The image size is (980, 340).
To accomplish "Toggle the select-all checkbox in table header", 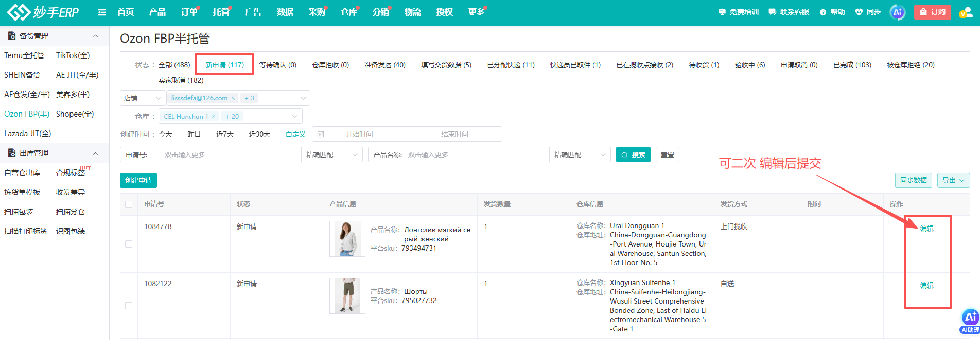I will [x=129, y=204].
